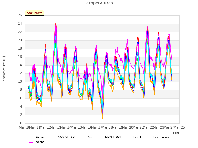This screenshot has height=148, width=198.
Task: Toggle NR01_PRT series in legend
Action: tap(110, 137)
